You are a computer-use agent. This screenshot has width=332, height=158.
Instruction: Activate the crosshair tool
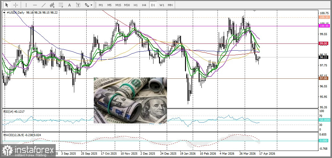[15, 5]
